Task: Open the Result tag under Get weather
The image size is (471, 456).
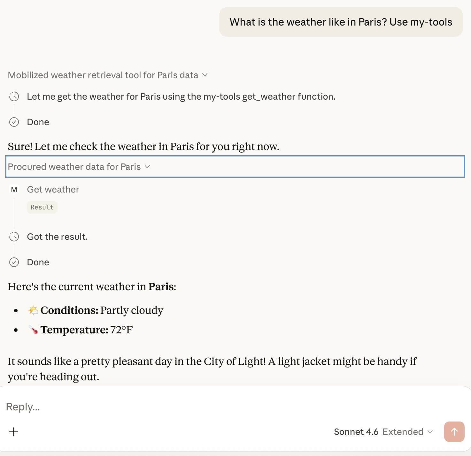Action: [42, 207]
